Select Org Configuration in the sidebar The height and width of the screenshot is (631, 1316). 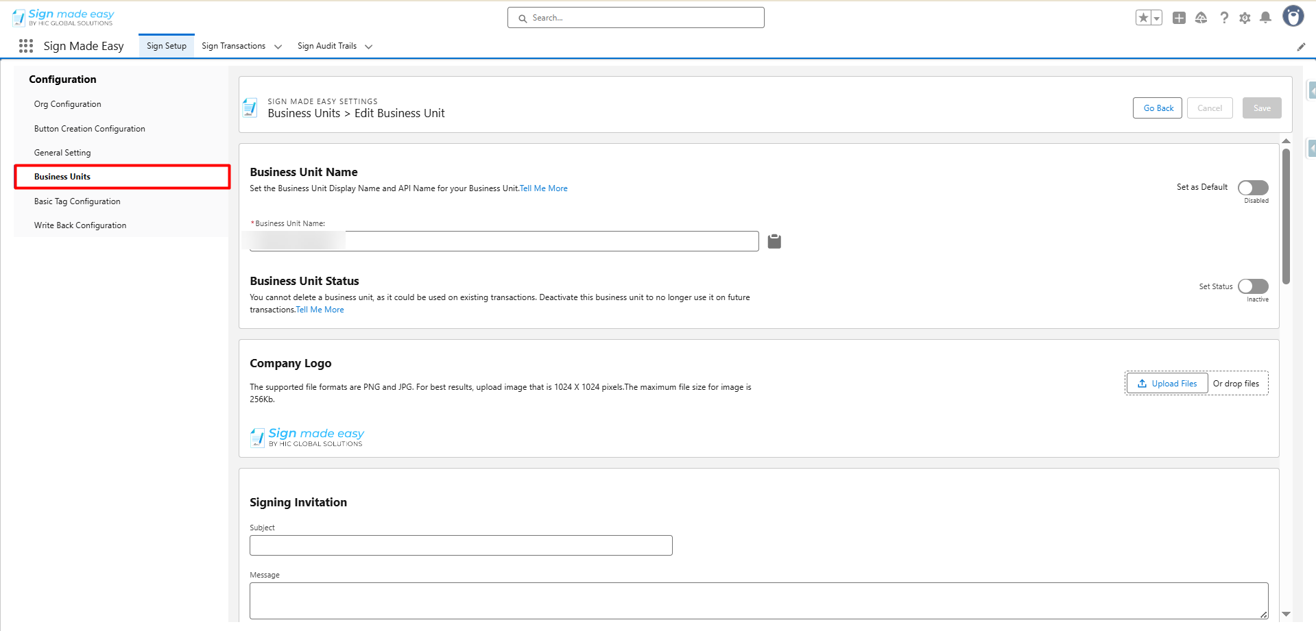pyautogui.click(x=68, y=104)
